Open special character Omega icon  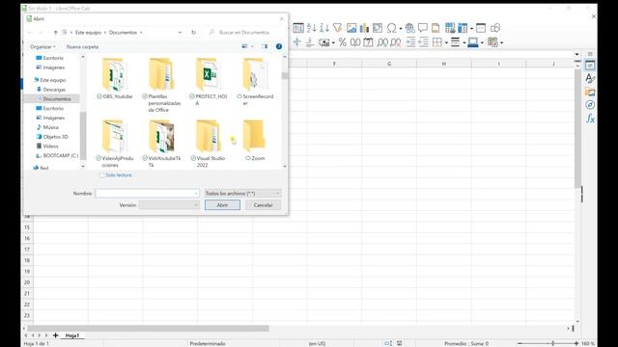tap(391, 28)
